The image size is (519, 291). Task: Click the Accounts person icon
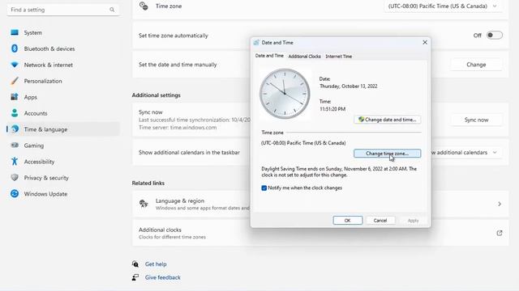[x=15, y=113]
